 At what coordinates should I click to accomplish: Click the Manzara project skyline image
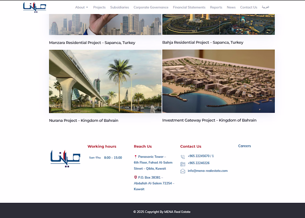click(105, 24)
